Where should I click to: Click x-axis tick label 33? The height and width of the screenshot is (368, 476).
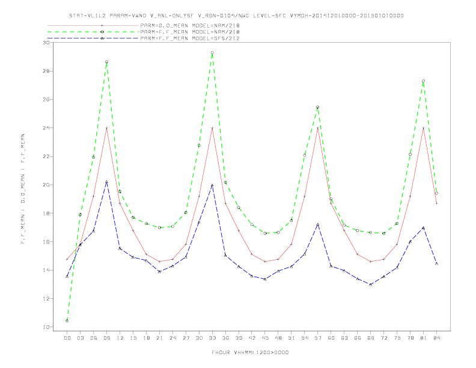(212, 338)
